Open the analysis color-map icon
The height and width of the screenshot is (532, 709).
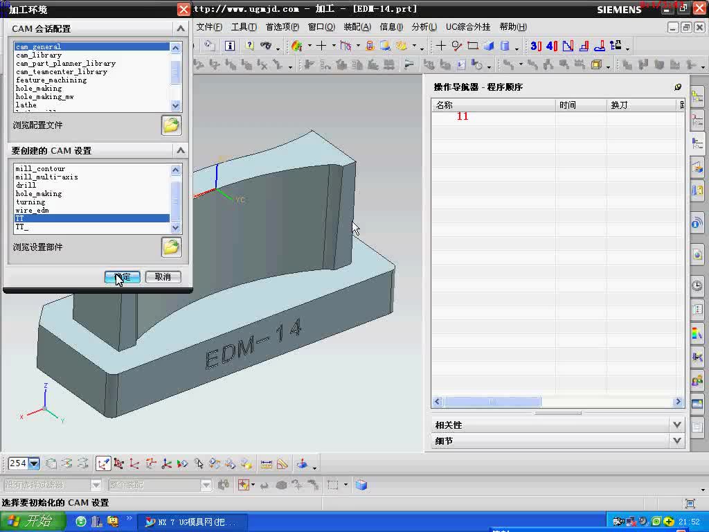(x=296, y=46)
